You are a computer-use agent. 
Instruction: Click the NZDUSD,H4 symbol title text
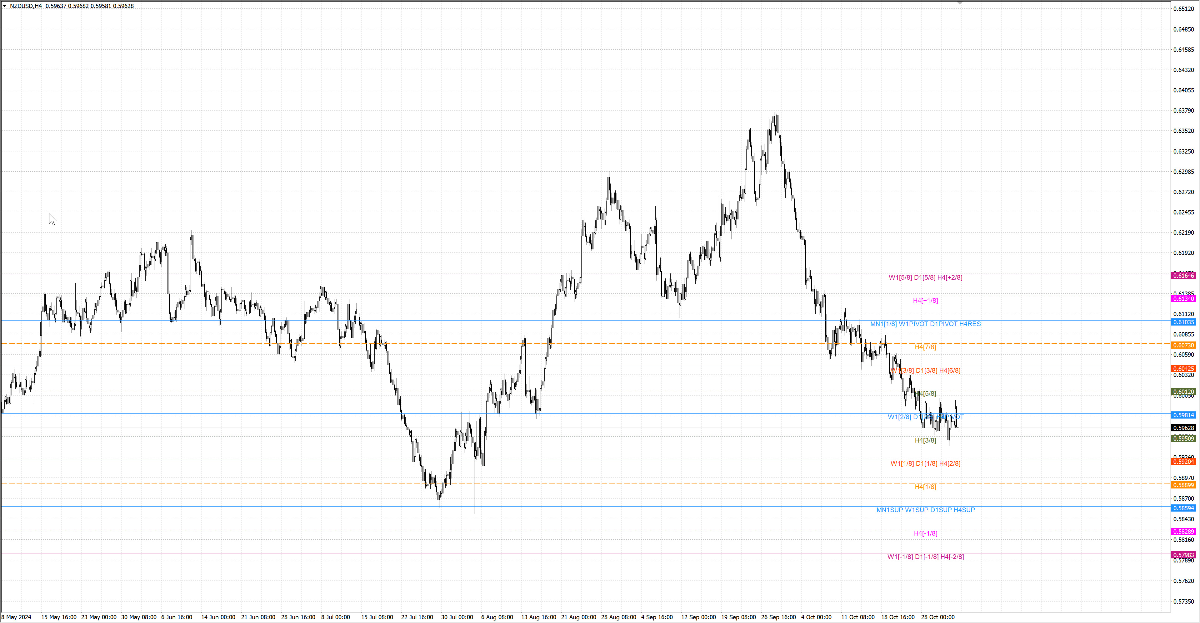pos(26,6)
